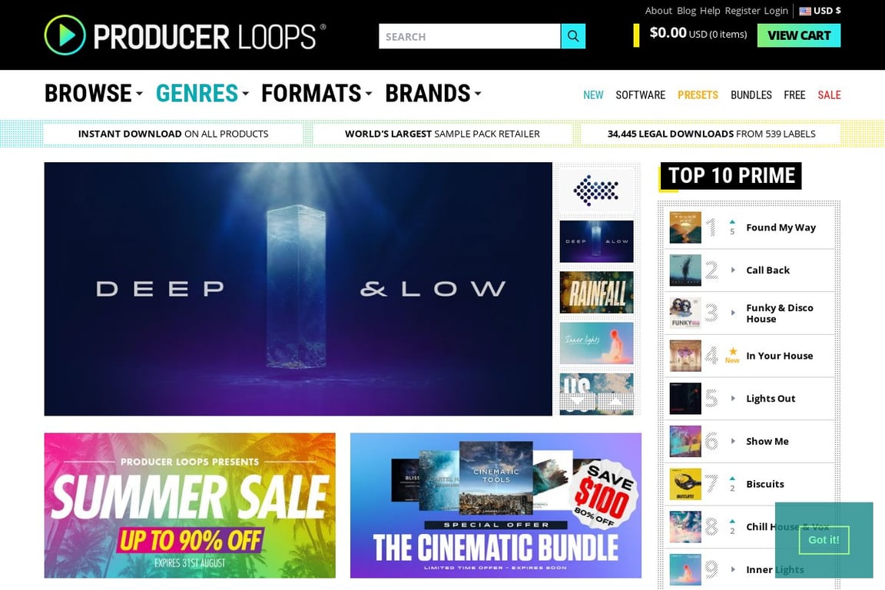Image resolution: width=885 pixels, height=590 pixels.
Task: Click the magnifying glass search icon
Action: tap(573, 36)
